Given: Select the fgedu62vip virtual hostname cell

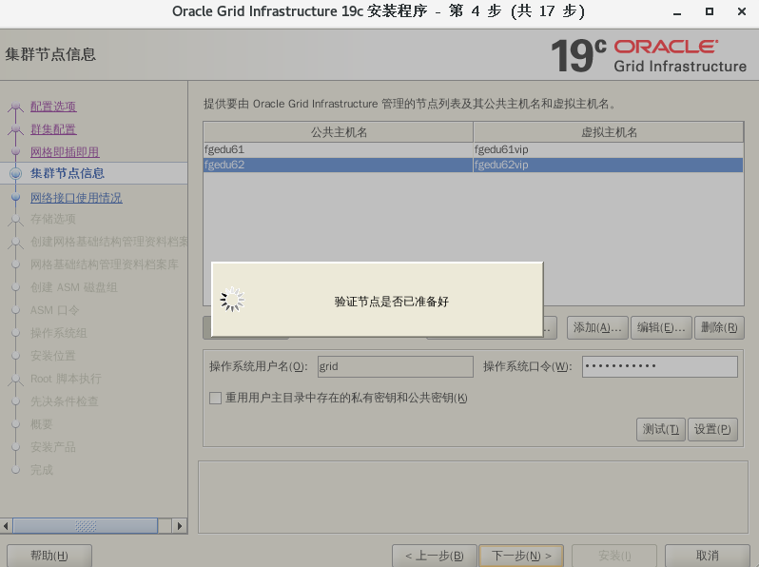Looking at the screenshot, I should [x=608, y=165].
